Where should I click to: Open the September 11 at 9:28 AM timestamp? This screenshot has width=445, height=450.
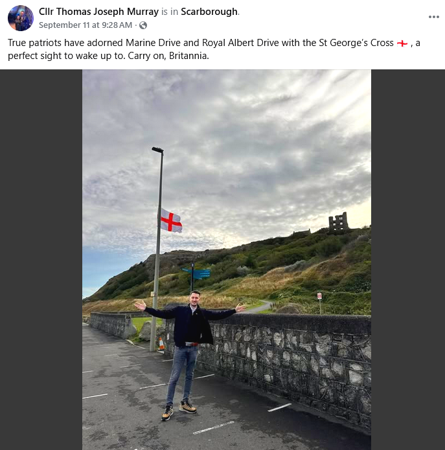pos(86,25)
